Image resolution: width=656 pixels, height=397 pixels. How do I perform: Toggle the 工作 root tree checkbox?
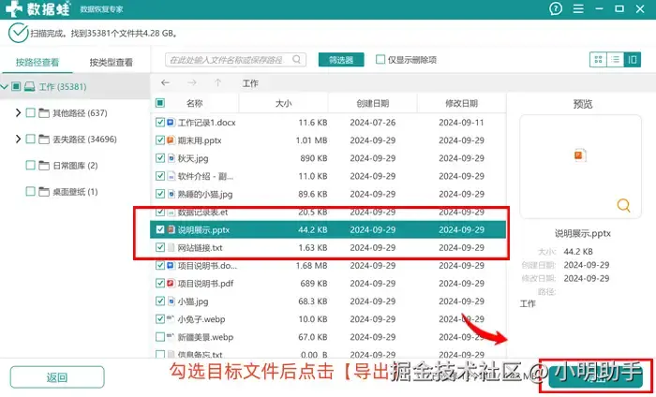[x=16, y=86]
